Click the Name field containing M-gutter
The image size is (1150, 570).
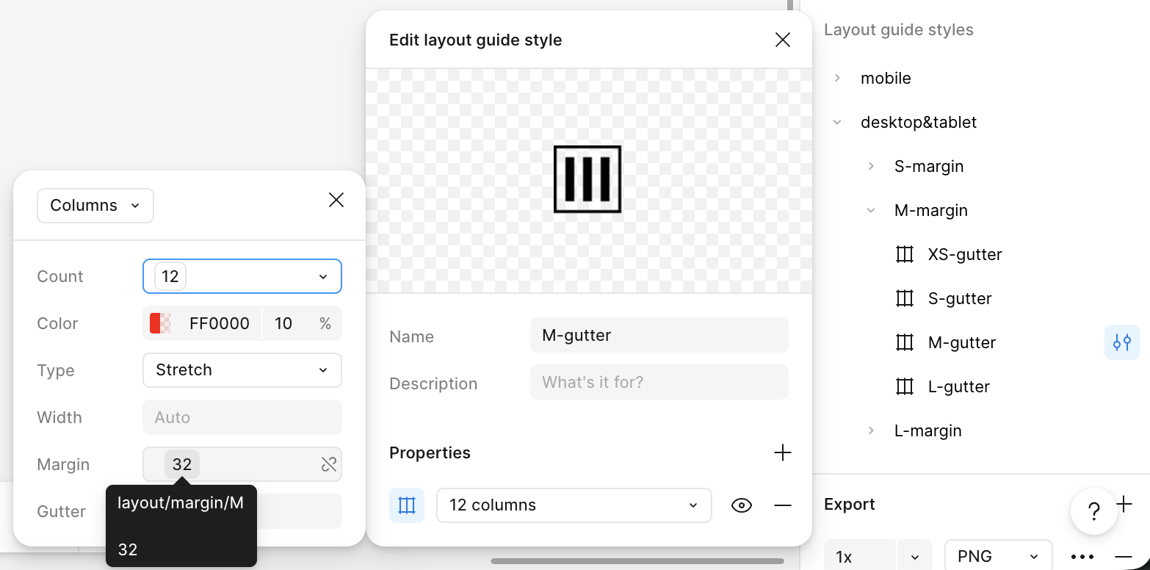point(659,335)
